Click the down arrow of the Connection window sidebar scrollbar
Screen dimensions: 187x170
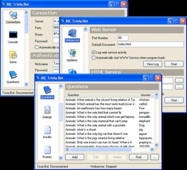(x=26, y=84)
